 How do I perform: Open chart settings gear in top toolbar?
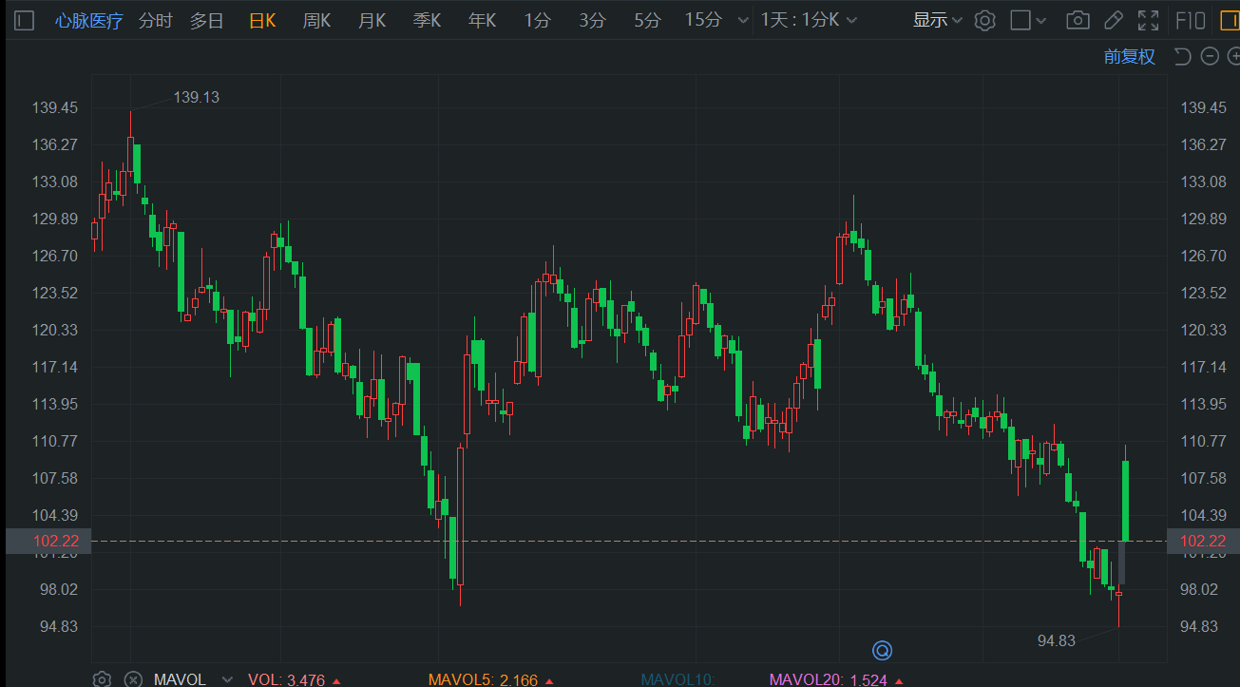pos(984,20)
